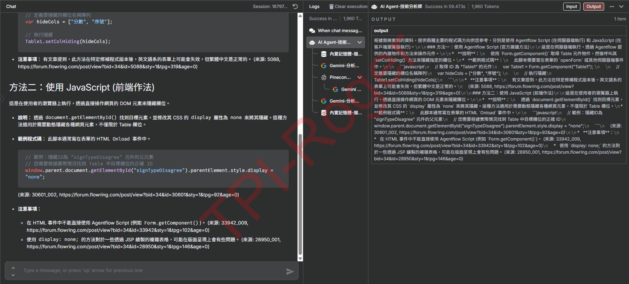Click the Session: 18797... label

tap(270, 7)
